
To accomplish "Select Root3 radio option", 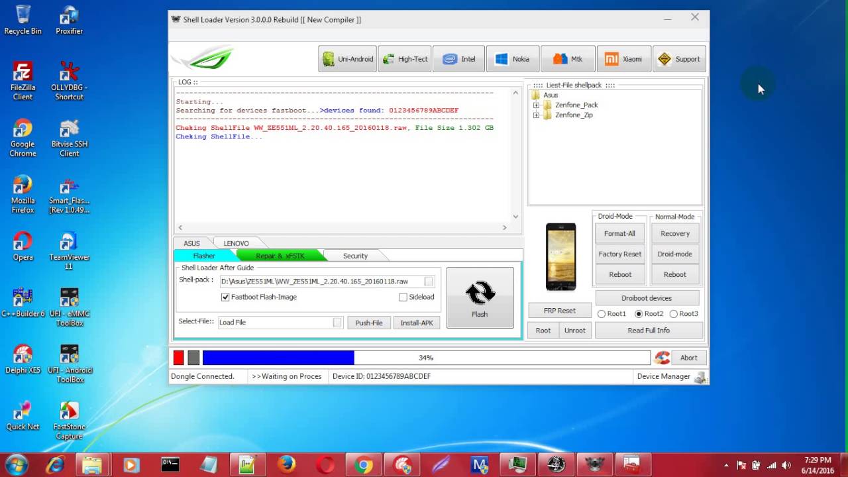I will (674, 314).
